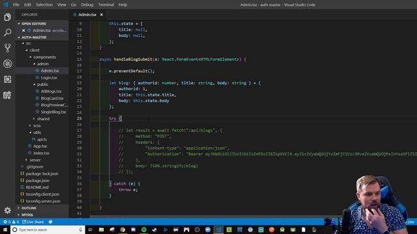Open the Manage gear icon
This screenshot has height=234, width=417.
click(7, 211)
